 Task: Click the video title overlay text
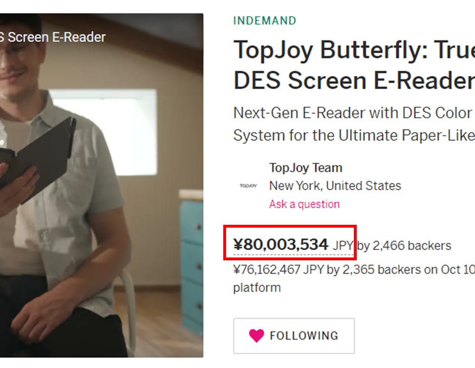52,37
